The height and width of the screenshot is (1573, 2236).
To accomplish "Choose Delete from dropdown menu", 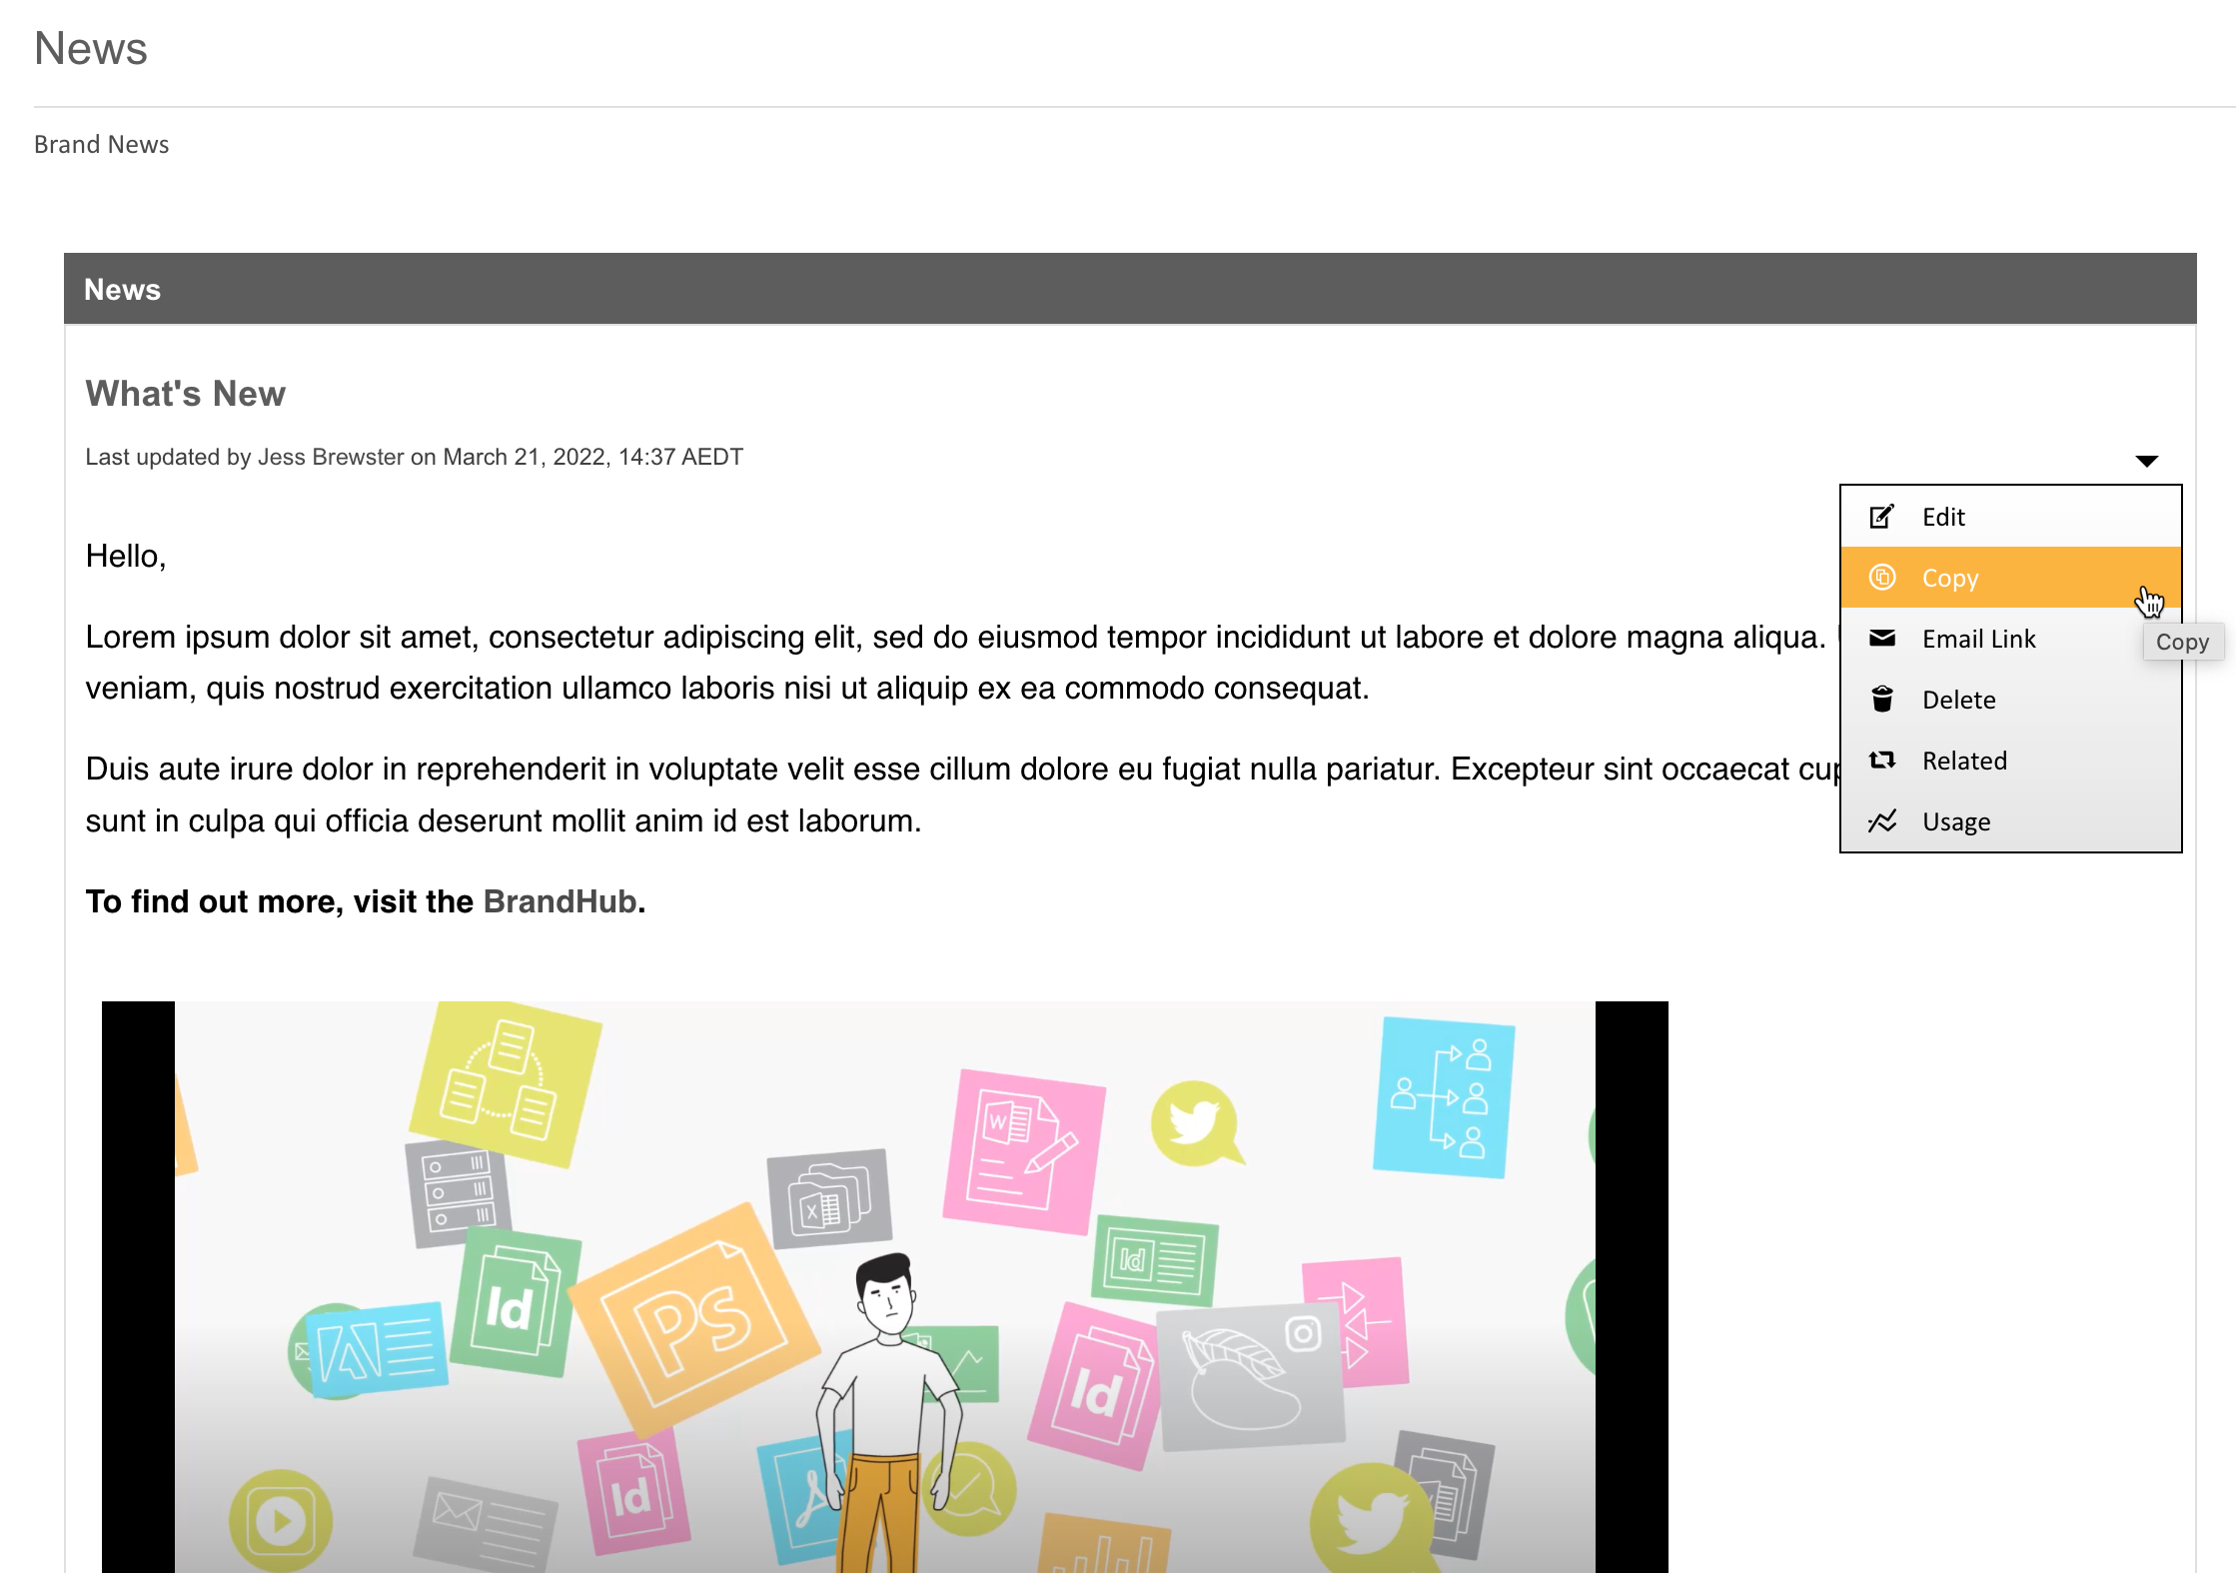I will (1958, 700).
